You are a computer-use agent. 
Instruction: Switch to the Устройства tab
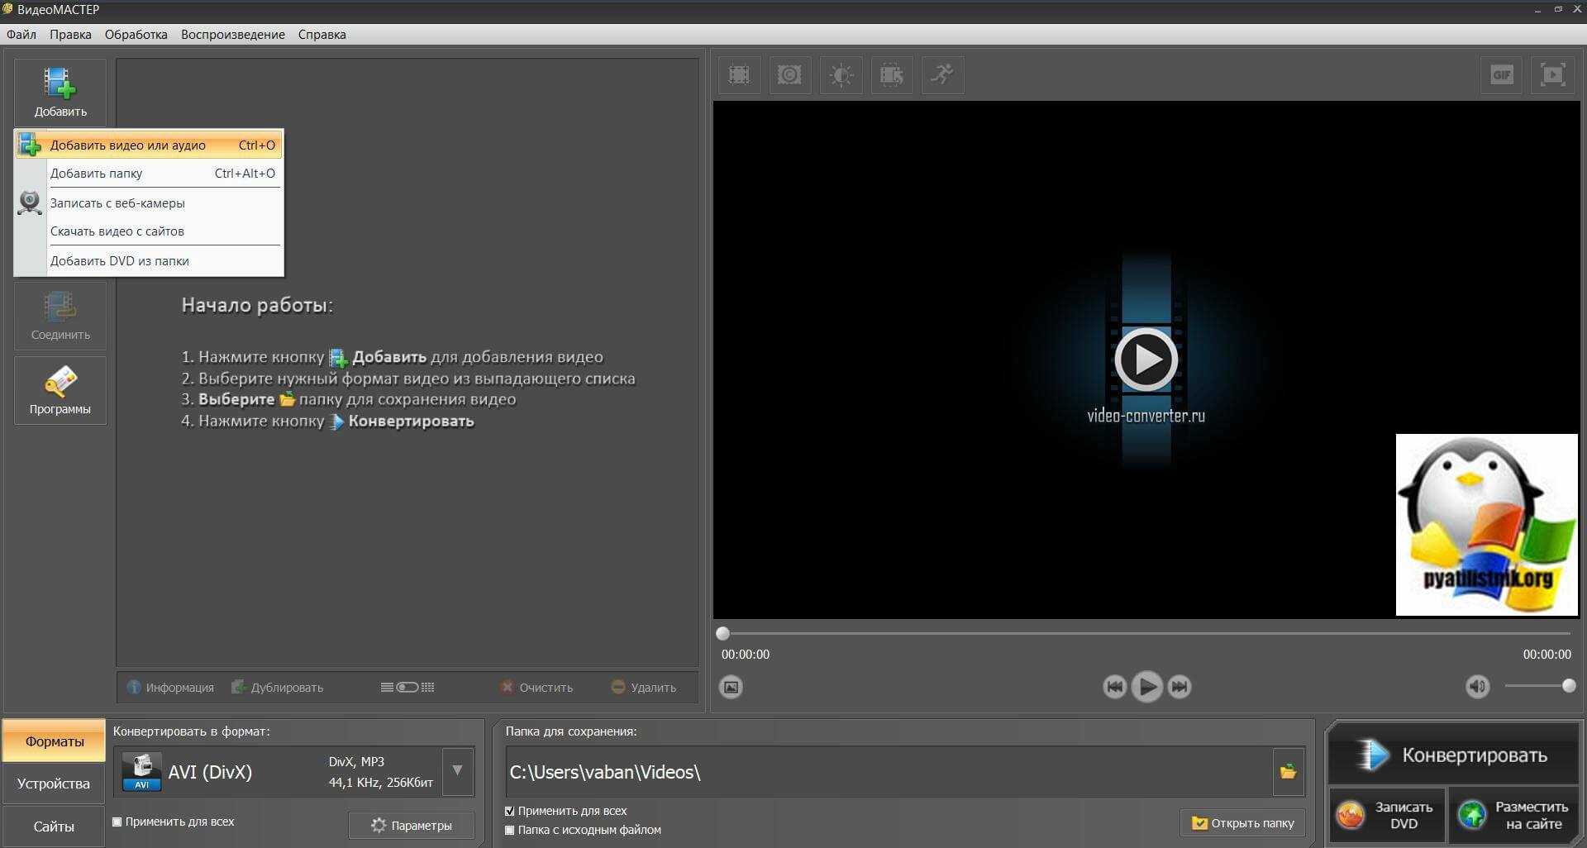pyautogui.click(x=54, y=784)
